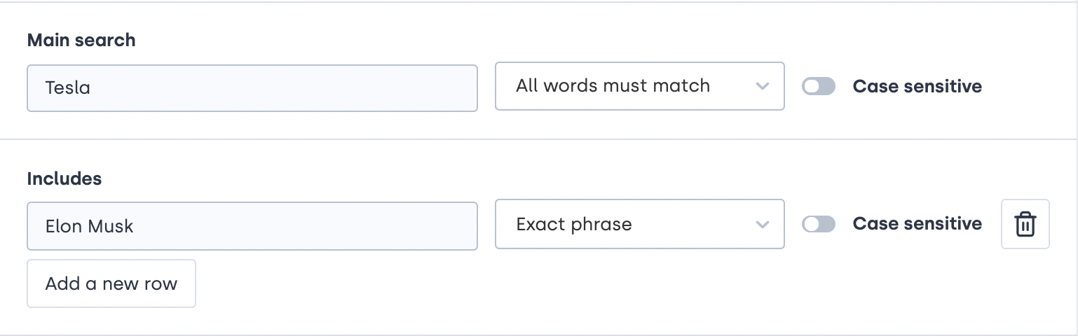Click the toggle knob next to the trash icon
The height and width of the screenshot is (336, 1078).
pos(812,224)
